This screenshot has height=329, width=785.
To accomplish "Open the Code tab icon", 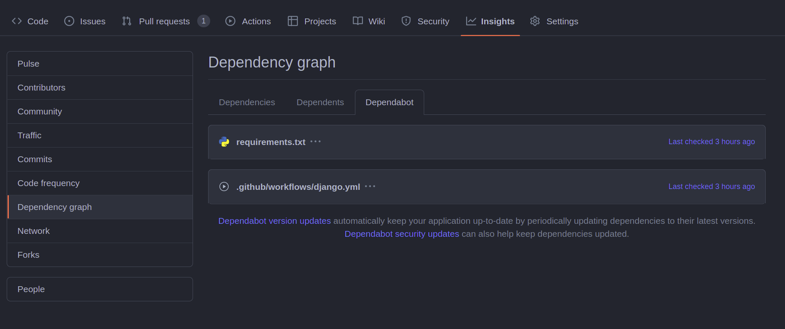I will 17,21.
